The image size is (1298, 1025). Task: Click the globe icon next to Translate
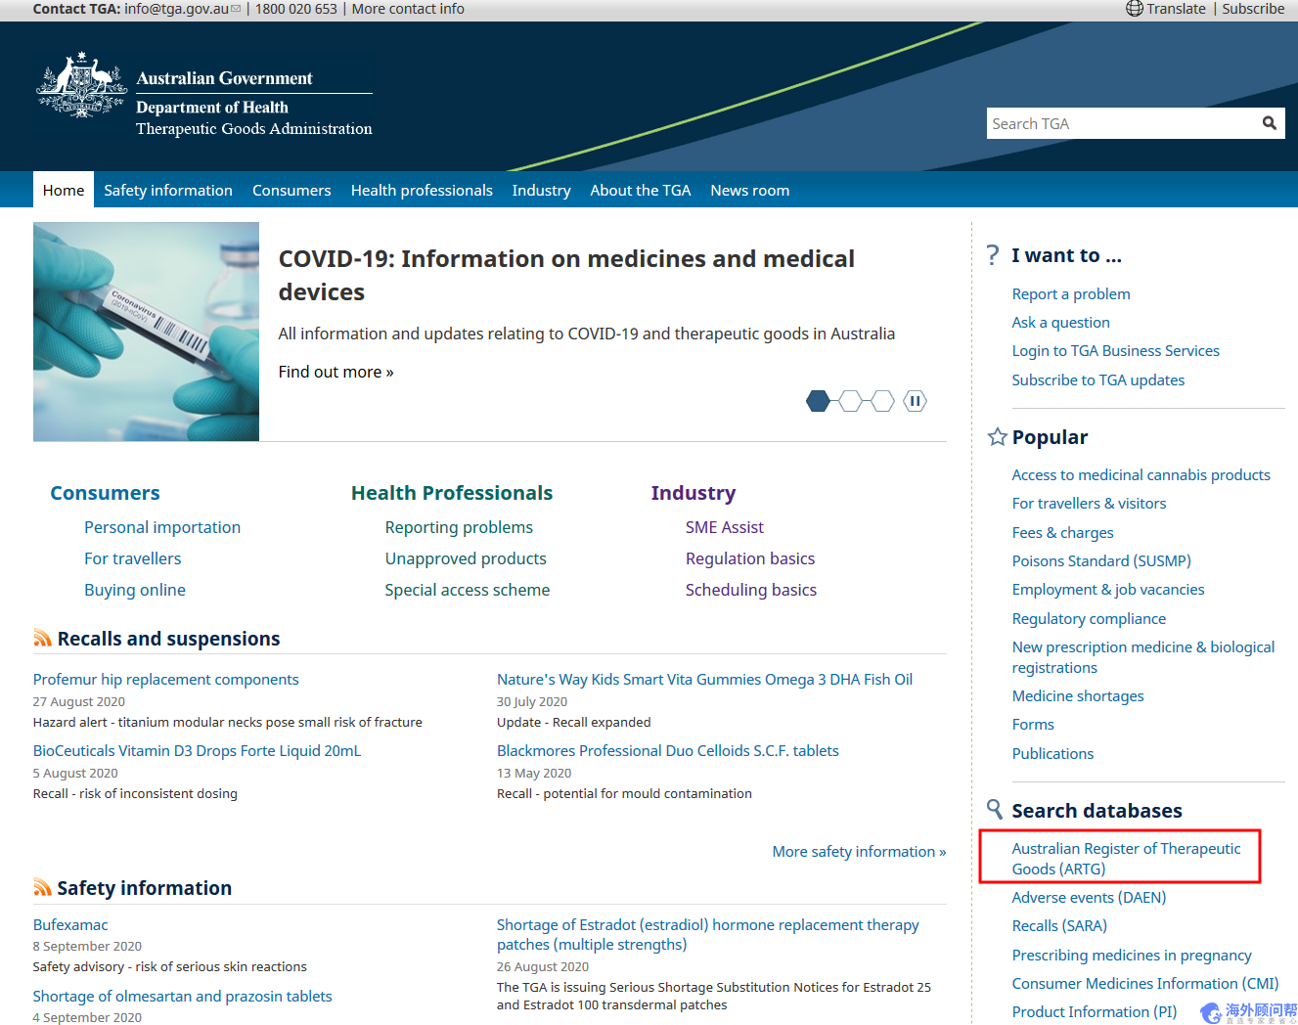[x=1134, y=9]
